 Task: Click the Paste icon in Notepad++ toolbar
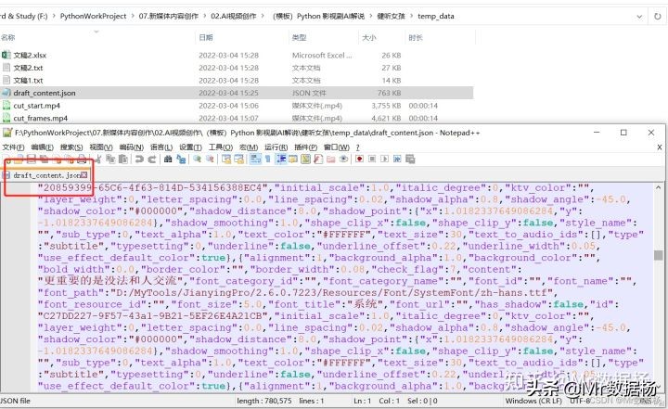click(123, 159)
